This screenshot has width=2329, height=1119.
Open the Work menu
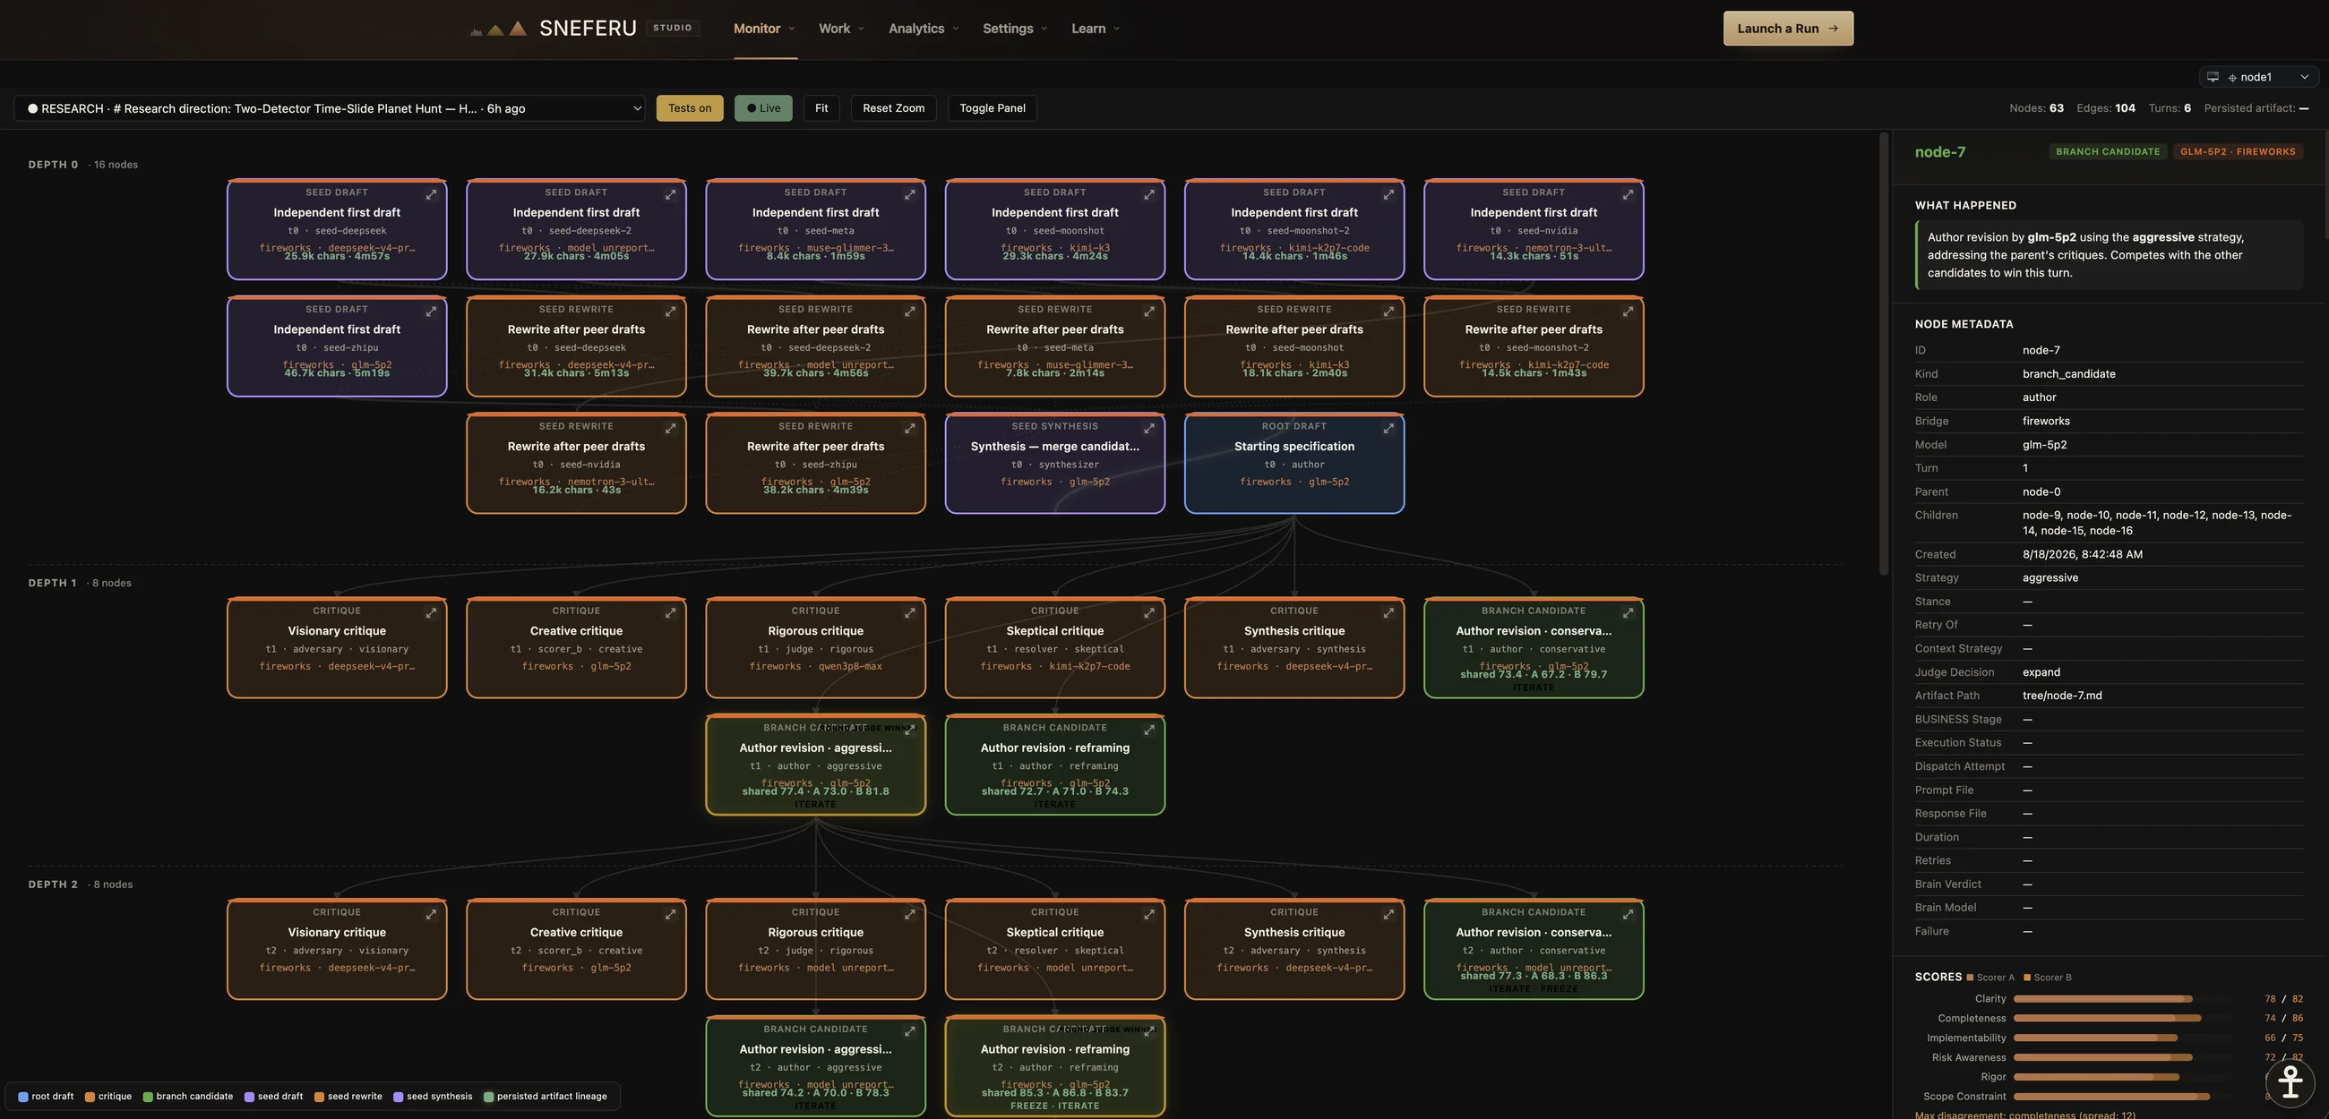841,29
